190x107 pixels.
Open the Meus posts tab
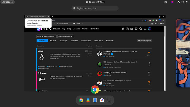pos(98,40)
